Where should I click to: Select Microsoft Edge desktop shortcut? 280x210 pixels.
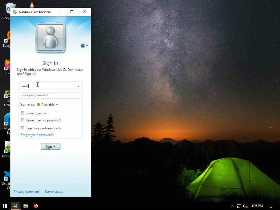7,123
